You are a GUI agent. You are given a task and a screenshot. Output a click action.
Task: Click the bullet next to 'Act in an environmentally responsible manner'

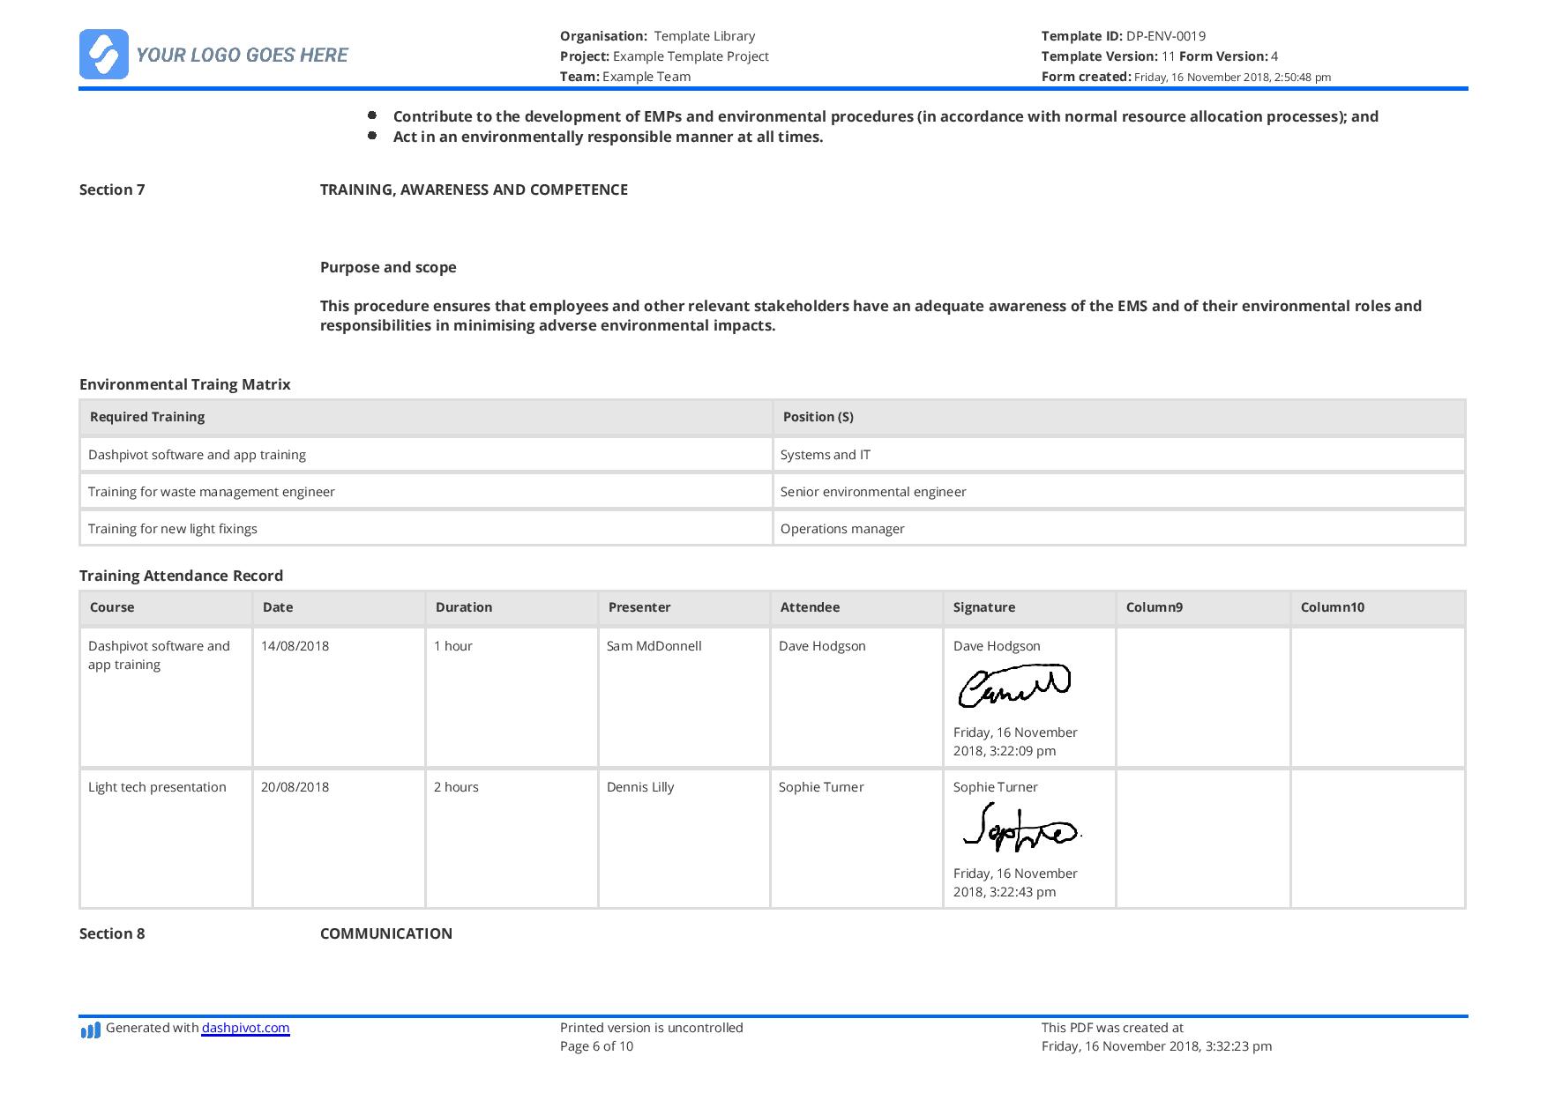pos(371,136)
